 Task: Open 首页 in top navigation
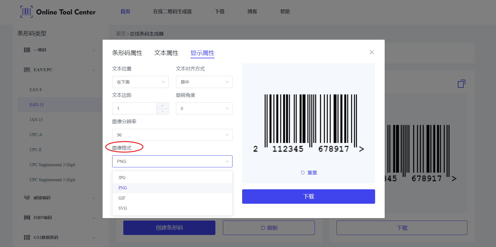pyautogui.click(x=125, y=12)
